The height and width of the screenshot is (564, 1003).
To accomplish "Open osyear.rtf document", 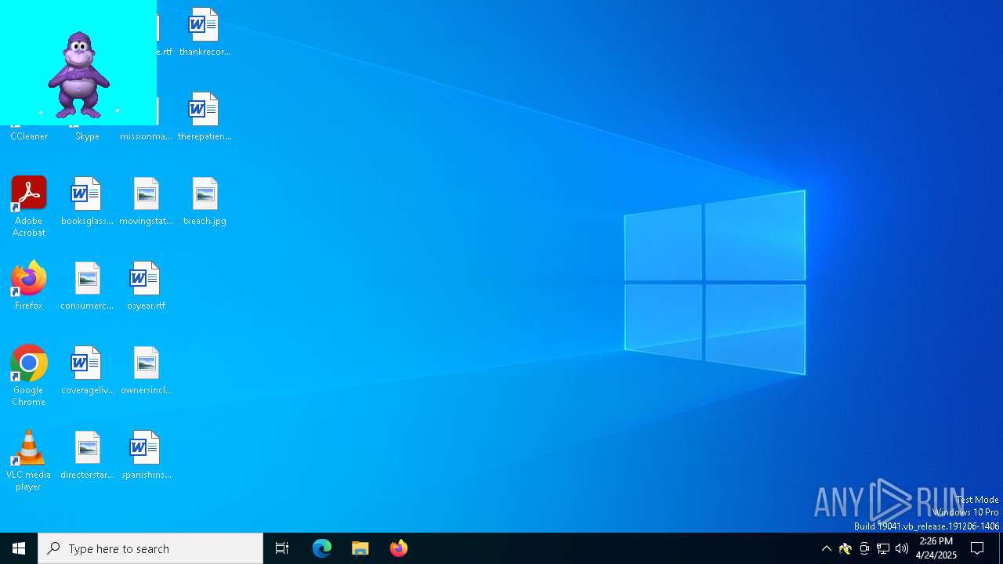I will (146, 287).
